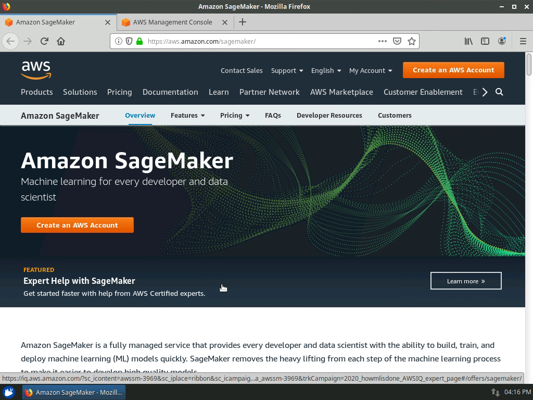Screen dimensions: 533x400
Task: Expand the Support dropdown
Action: pyautogui.click(x=287, y=70)
